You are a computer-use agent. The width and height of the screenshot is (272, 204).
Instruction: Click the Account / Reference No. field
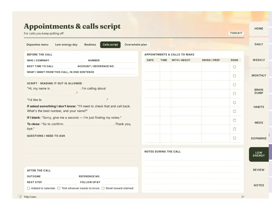pos(126,66)
